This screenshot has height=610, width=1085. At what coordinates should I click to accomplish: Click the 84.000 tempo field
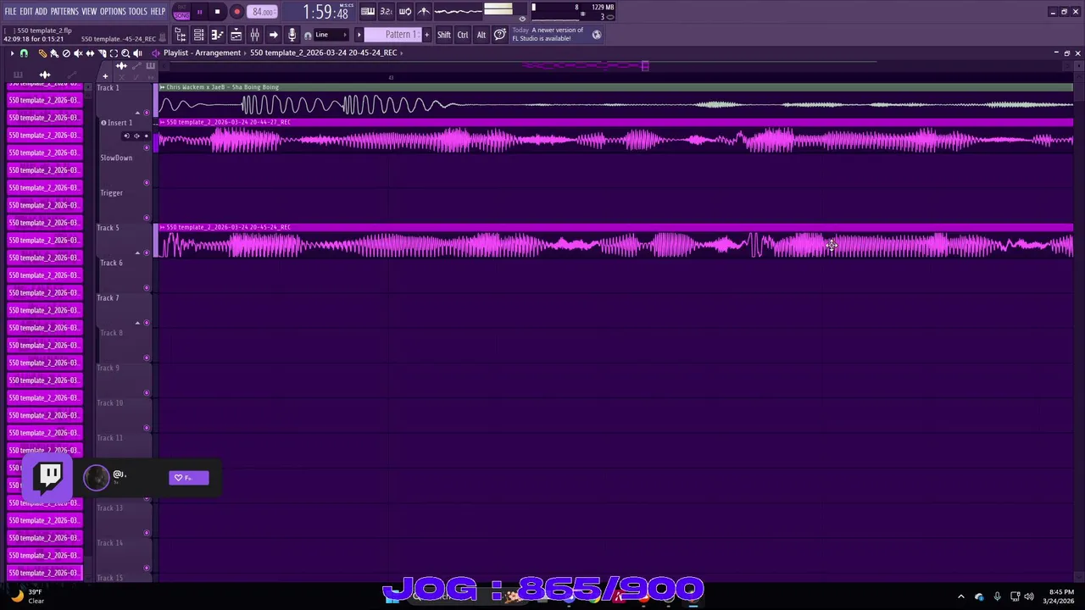pyautogui.click(x=264, y=12)
